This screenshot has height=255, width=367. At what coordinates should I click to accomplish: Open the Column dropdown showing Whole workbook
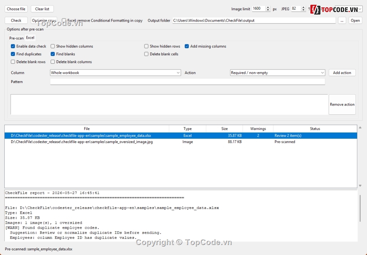(x=116, y=73)
